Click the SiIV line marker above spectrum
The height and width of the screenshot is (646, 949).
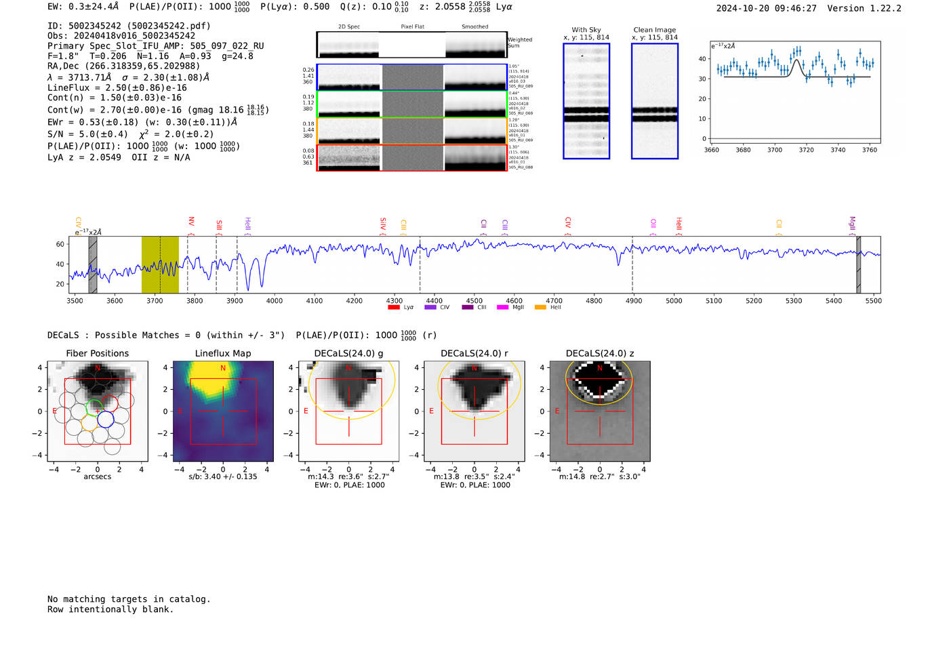pos(383,225)
